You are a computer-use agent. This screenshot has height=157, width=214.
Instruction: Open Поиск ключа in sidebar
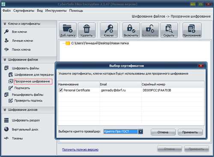(21, 50)
